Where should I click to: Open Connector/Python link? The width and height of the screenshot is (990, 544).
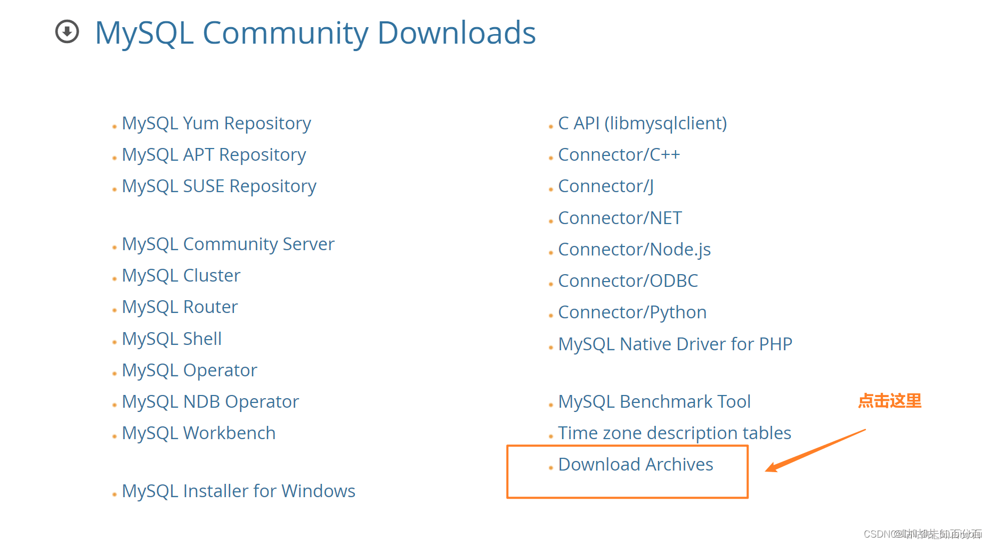pos(632,312)
